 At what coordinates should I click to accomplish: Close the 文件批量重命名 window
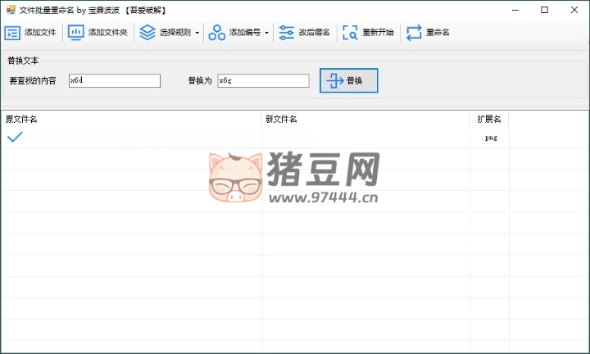coord(574,10)
